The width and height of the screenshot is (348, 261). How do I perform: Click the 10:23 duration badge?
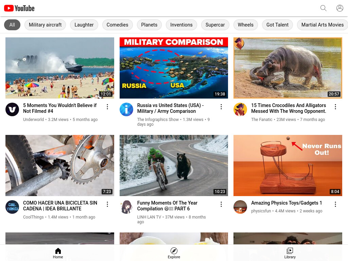point(220,192)
